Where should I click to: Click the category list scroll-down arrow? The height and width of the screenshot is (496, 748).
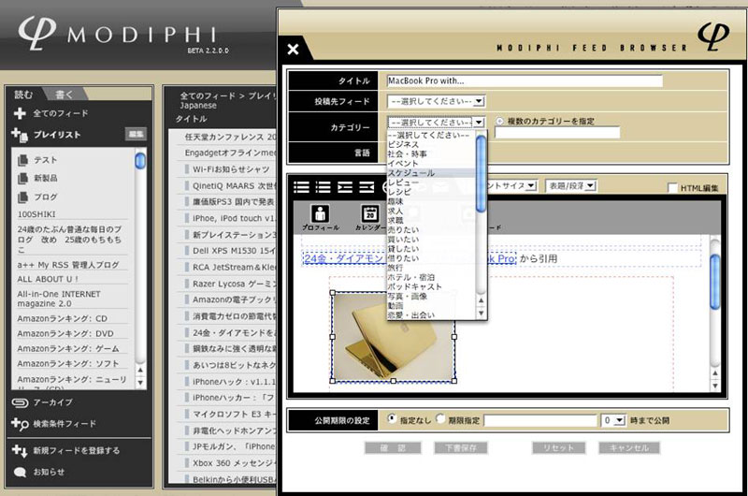[x=481, y=314]
